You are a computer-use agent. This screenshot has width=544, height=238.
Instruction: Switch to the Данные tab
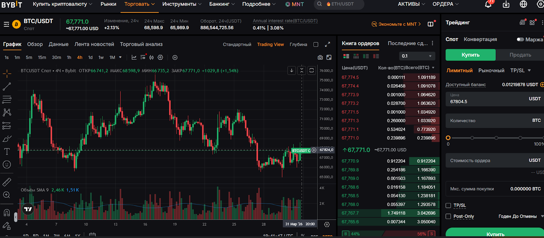click(58, 44)
